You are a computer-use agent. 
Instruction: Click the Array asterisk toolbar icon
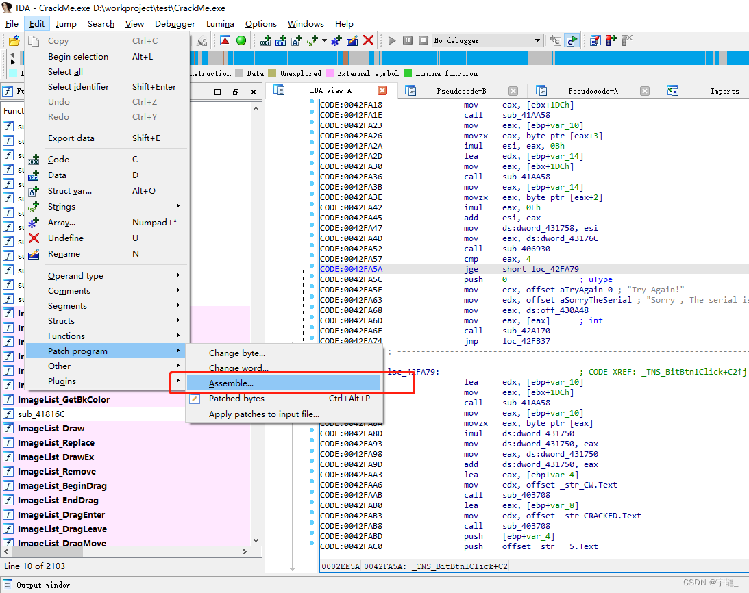(336, 40)
